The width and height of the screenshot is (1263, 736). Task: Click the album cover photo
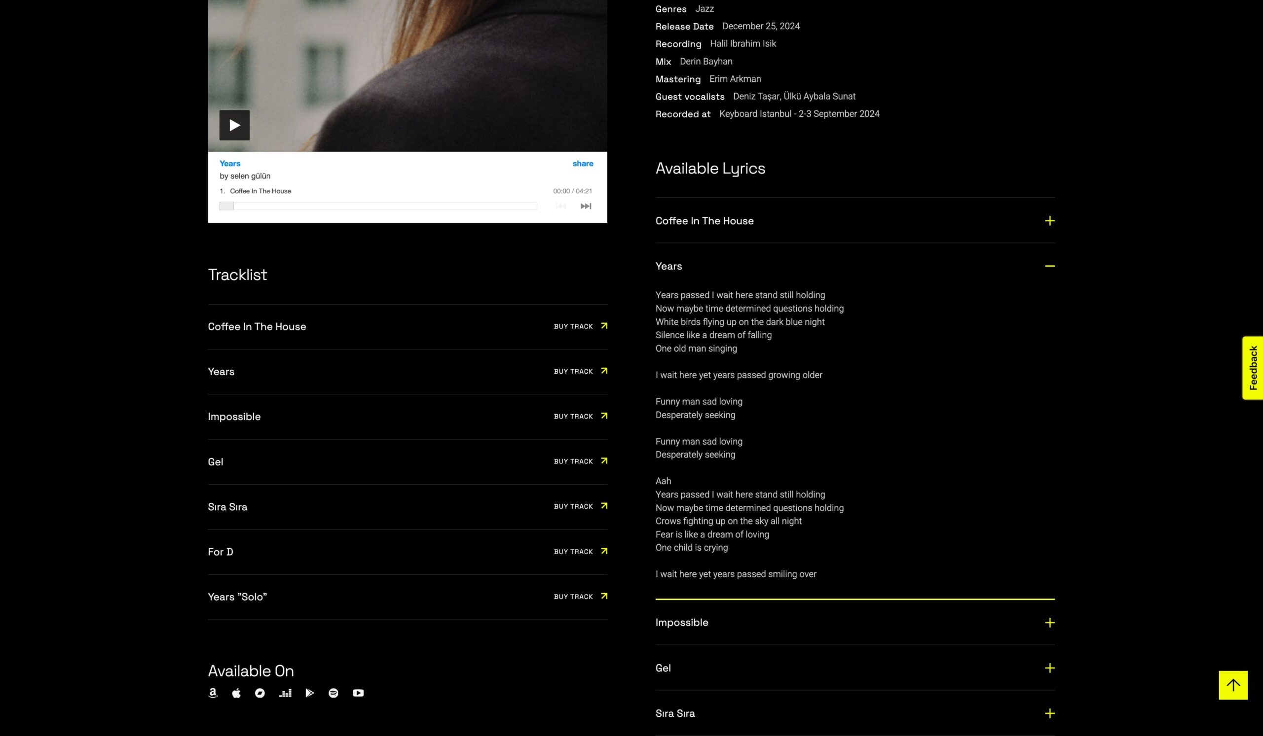(407, 75)
